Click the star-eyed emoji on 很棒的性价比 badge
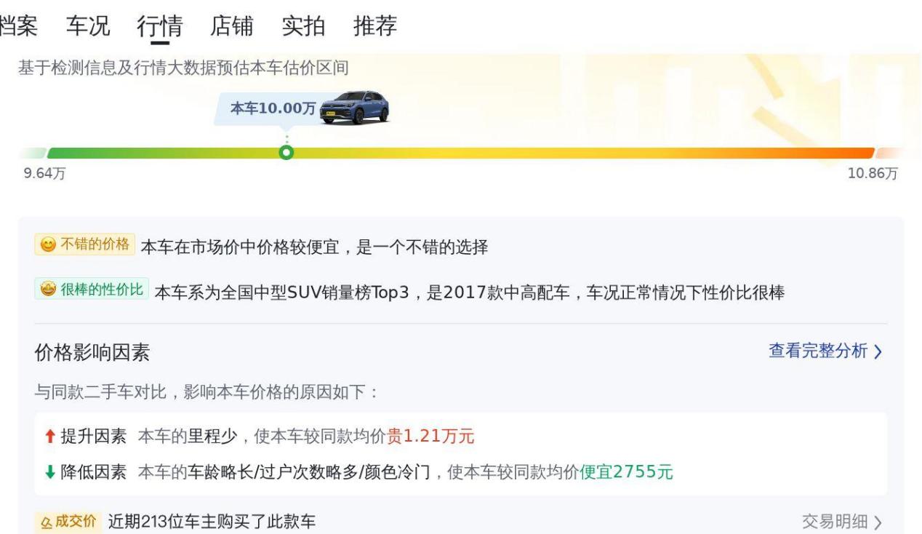The width and height of the screenshot is (922, 534). click(x=47, y=290)
